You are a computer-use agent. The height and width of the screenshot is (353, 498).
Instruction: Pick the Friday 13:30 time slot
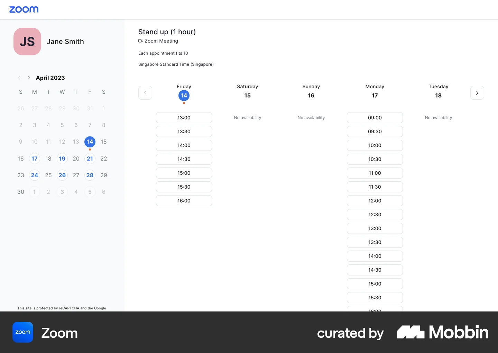[184, 132]
